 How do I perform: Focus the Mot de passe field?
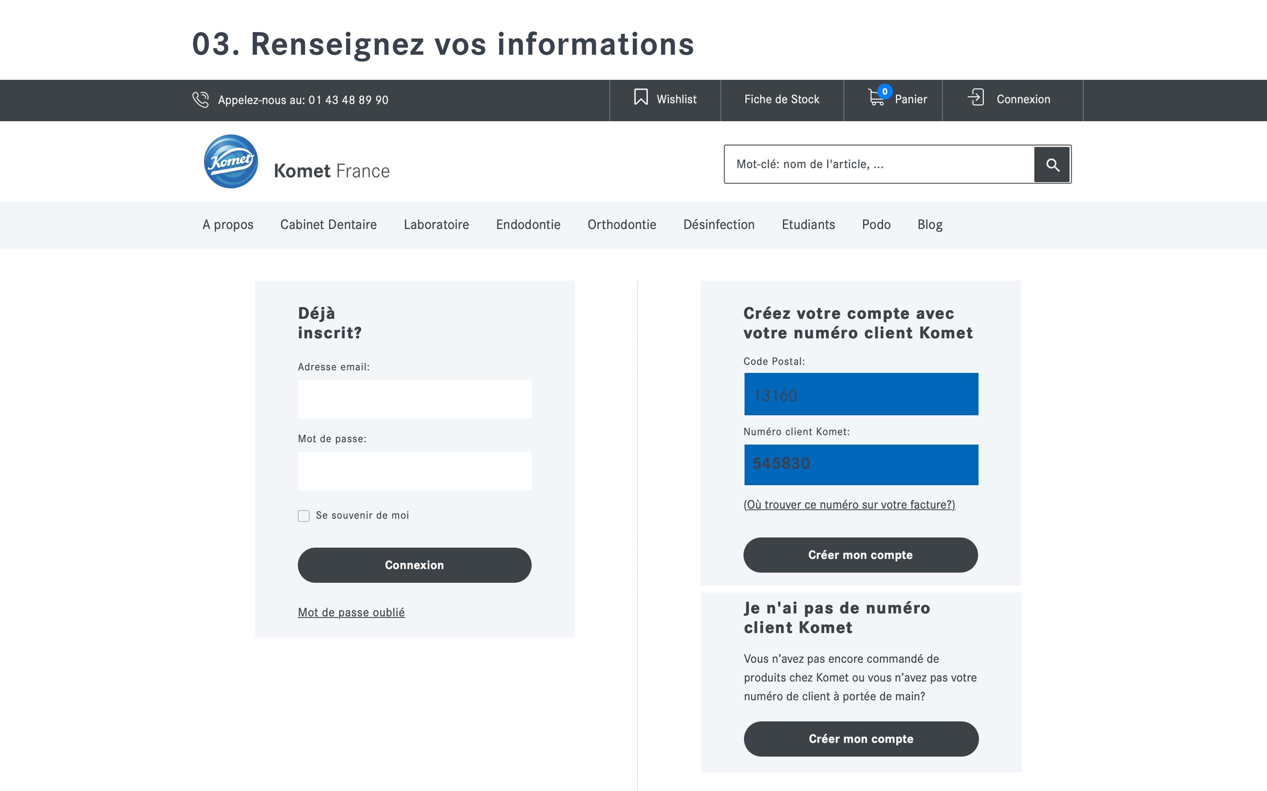tap(414, 471)
